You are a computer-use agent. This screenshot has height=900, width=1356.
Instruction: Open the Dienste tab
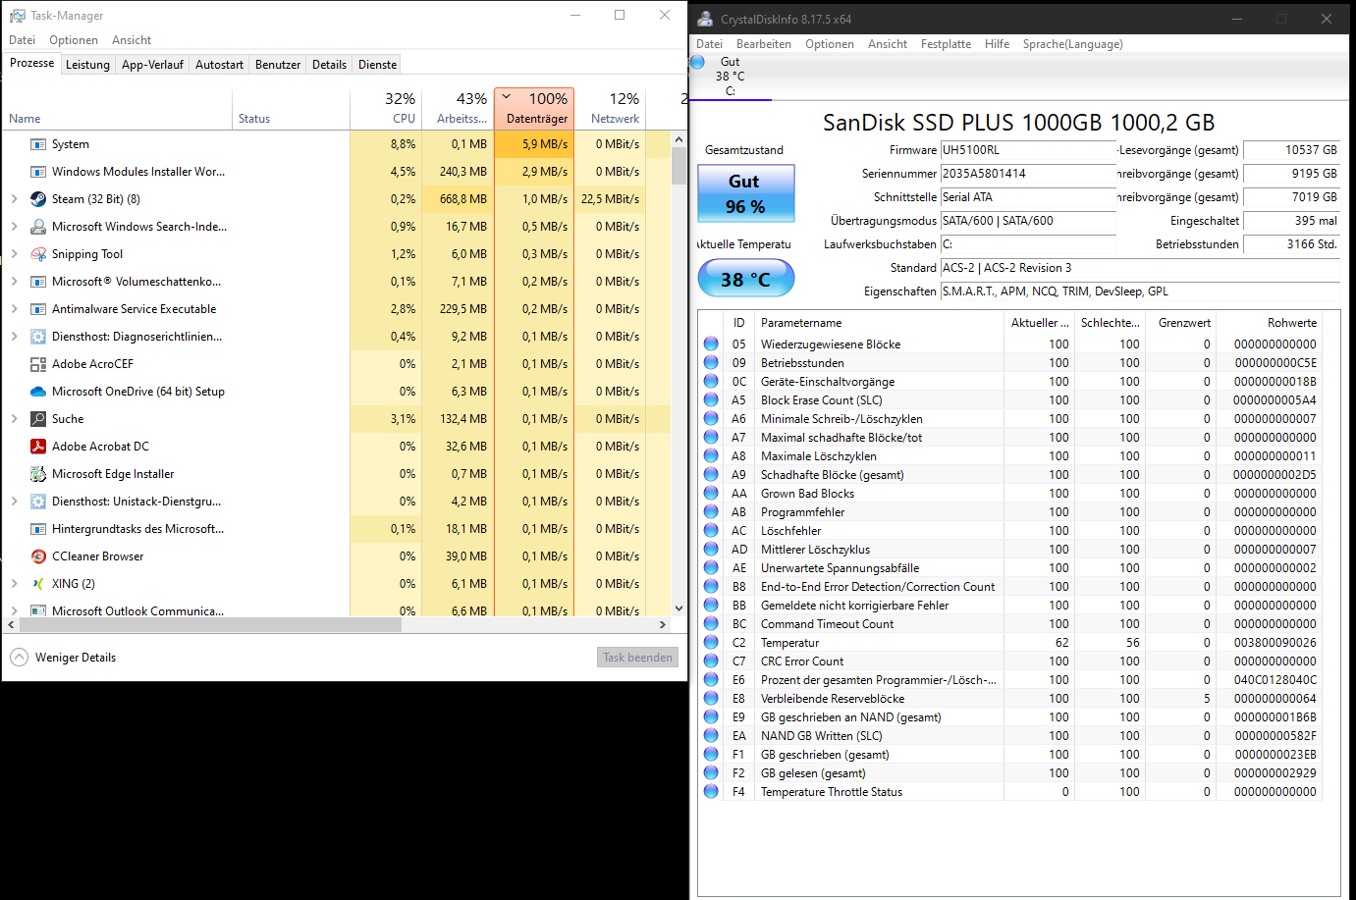point(377,65)
